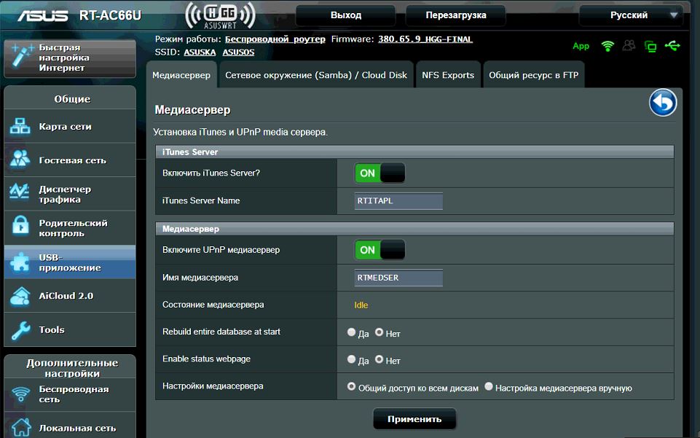Open the Сетевое окружение (Samba) / Cloud Disk tab
This screenshot has width=700, height=438.
[316, 75]
